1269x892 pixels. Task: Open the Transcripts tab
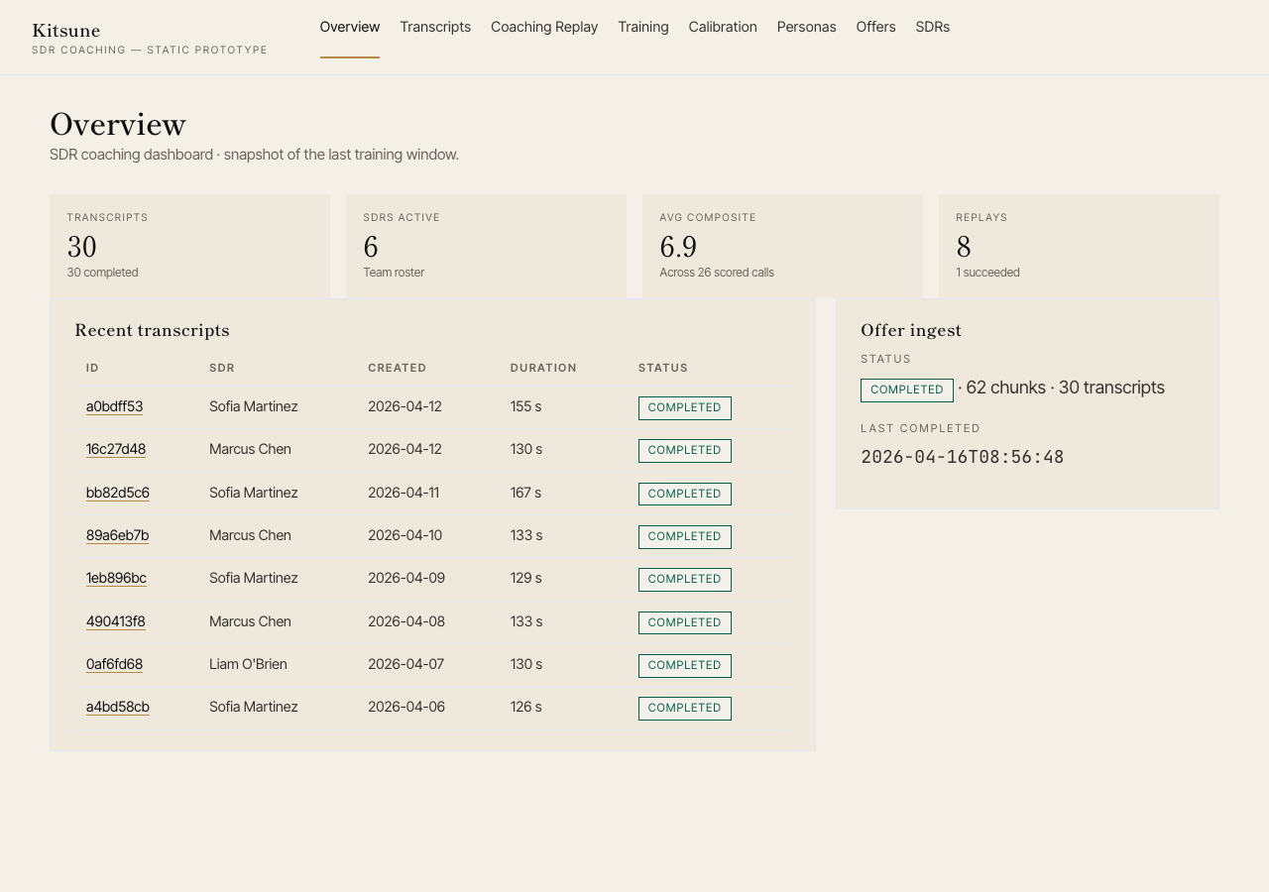tap(435, 27)
